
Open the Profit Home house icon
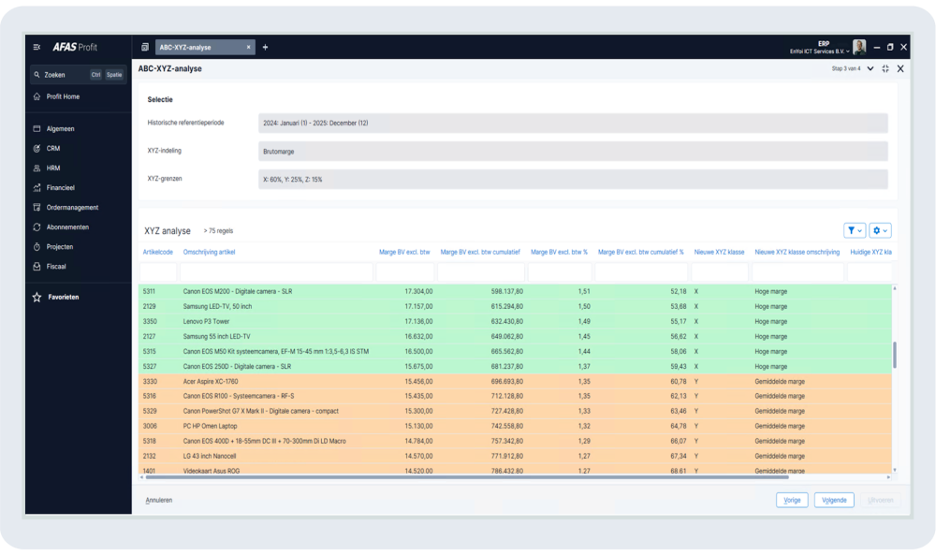click(x=37, y=96)
